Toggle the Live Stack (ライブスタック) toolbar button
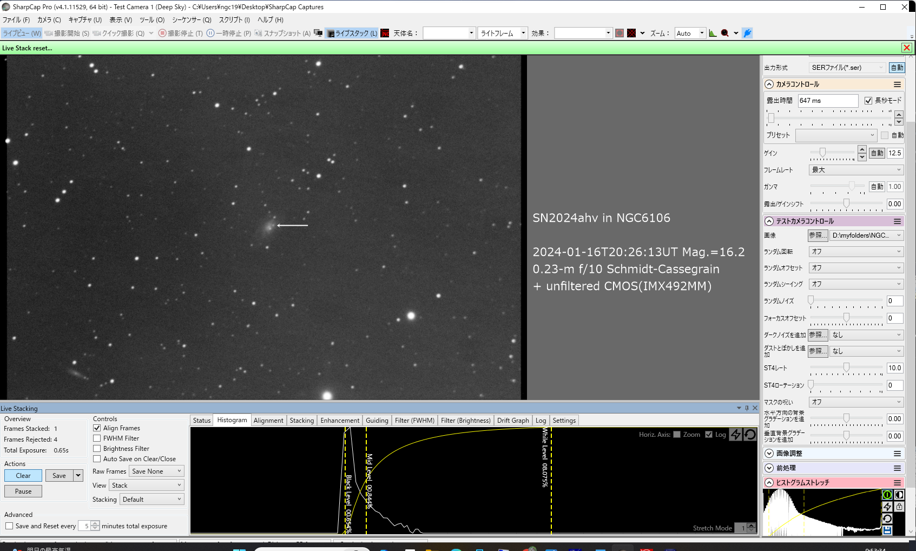The image size is (916, 551). 352,33
